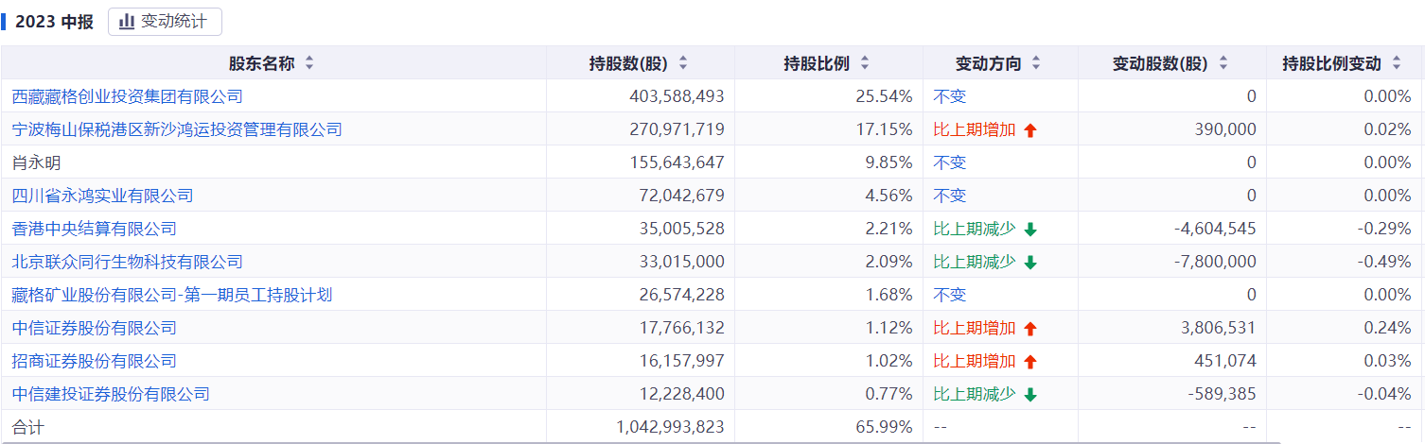The image size is (1425, 444).
Task: Open 宁波梅山保税港区新沙鸿运投资管理有限公司 link
Action: click(177, 129)
